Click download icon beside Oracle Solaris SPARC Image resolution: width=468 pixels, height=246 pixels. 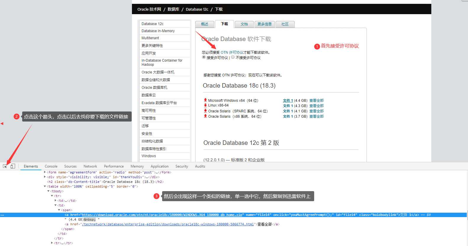(x=205, y=111)
